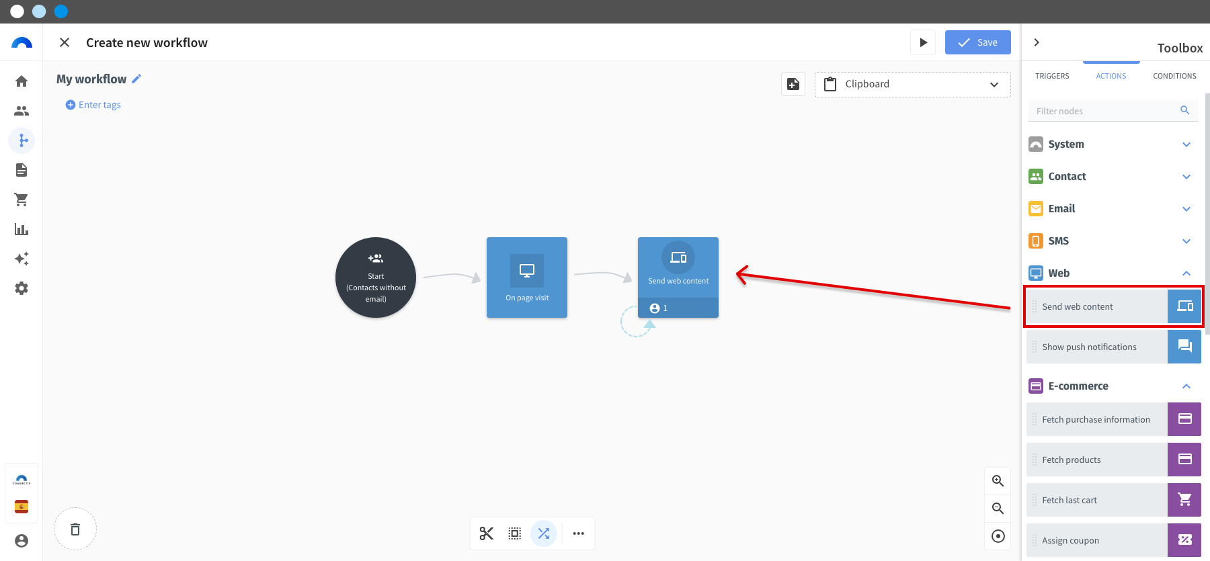Open the Analytics bar chart sidebar icon

(22, 229)
